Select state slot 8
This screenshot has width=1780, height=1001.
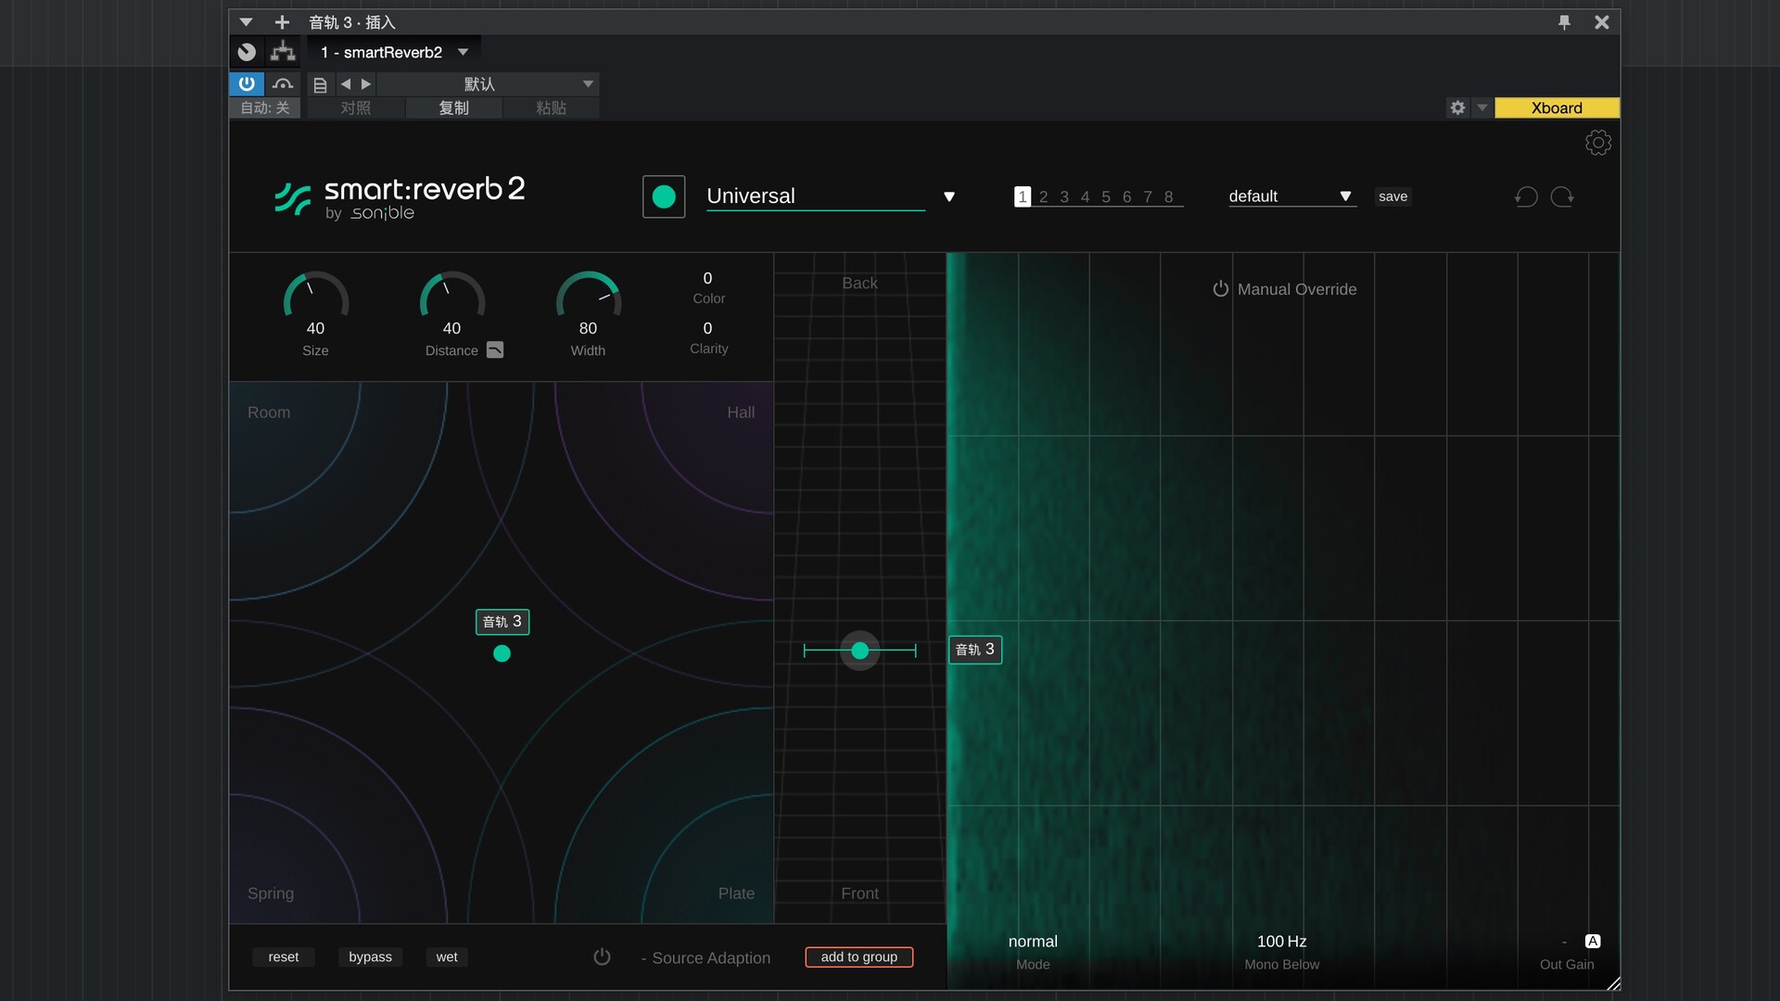click(x=1168, y=196)
